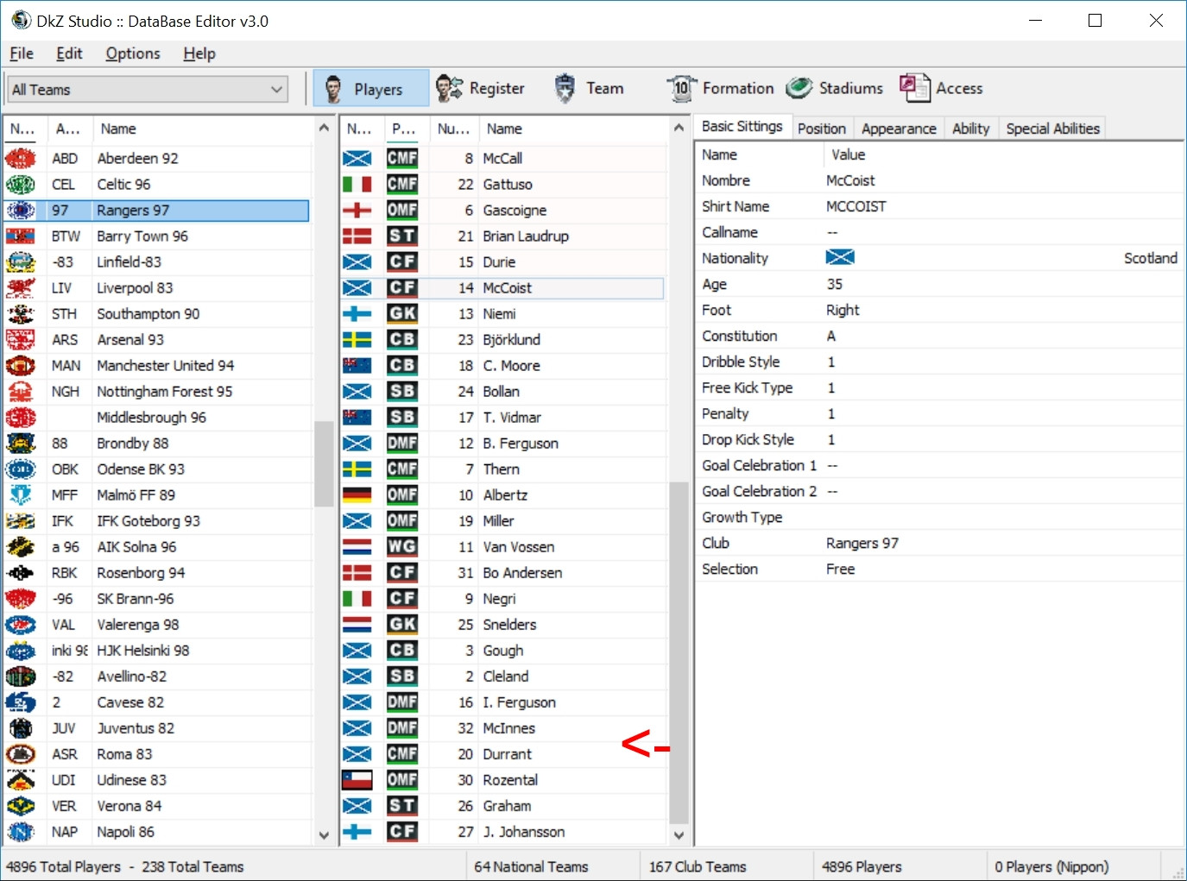Switch to the Special Abilities tab

point(1053,129)
